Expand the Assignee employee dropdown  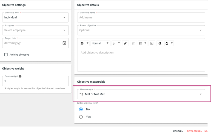[x=35, y=30]
